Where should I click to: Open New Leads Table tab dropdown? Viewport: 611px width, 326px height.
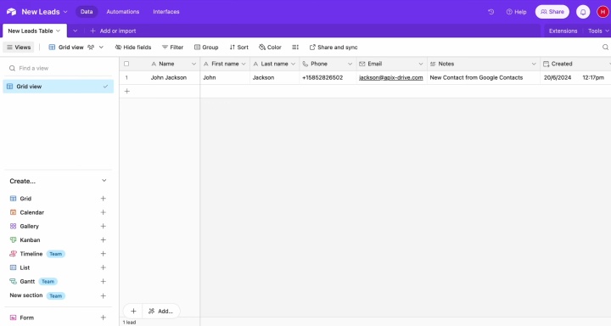click(58, 31)
